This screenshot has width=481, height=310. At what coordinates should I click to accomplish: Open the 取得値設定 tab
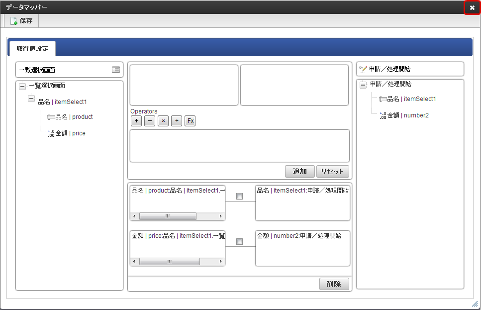pyautogui.click(x=32, y=48)
